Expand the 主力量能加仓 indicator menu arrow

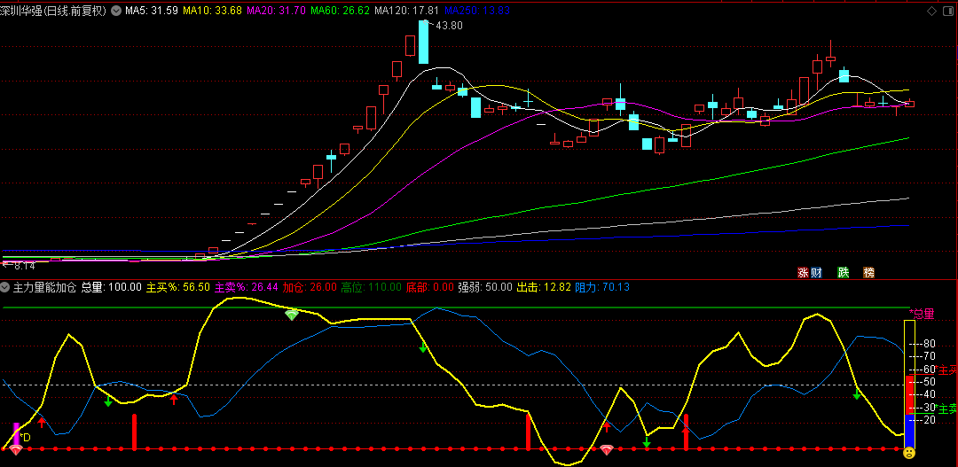[x=5, y=286]
